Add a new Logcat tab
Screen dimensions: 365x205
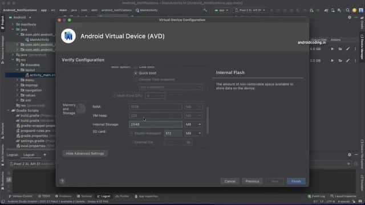[x=44, y=155]
